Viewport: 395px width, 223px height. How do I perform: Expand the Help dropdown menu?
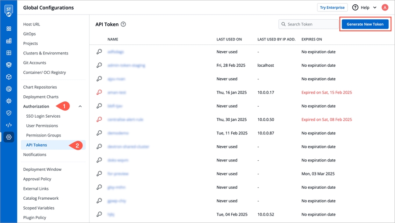364,7
